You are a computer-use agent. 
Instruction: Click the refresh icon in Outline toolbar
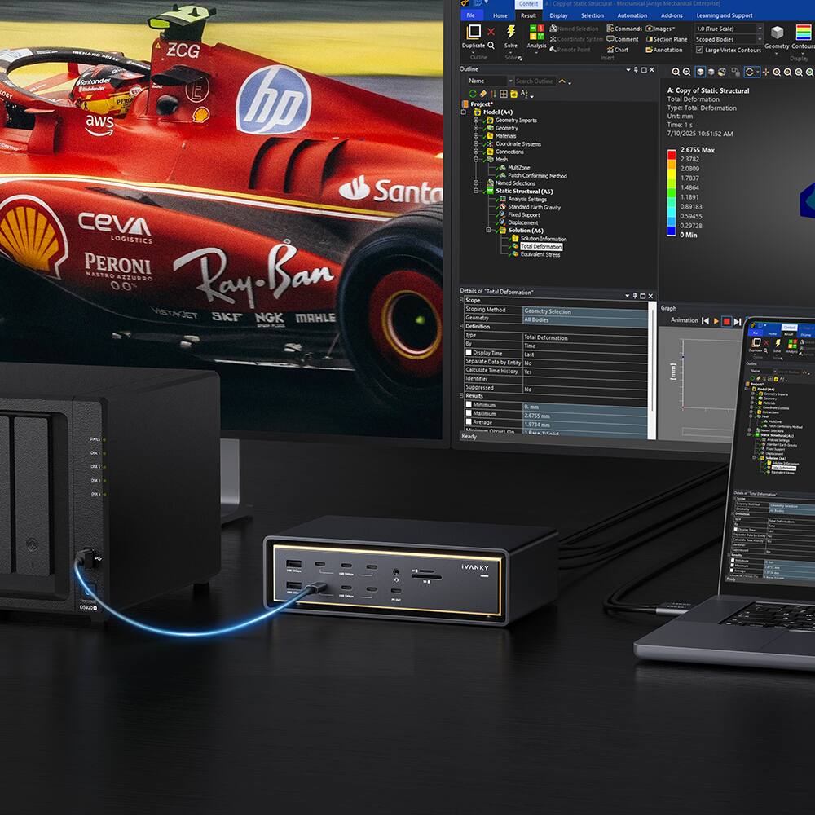pos(473,94)
